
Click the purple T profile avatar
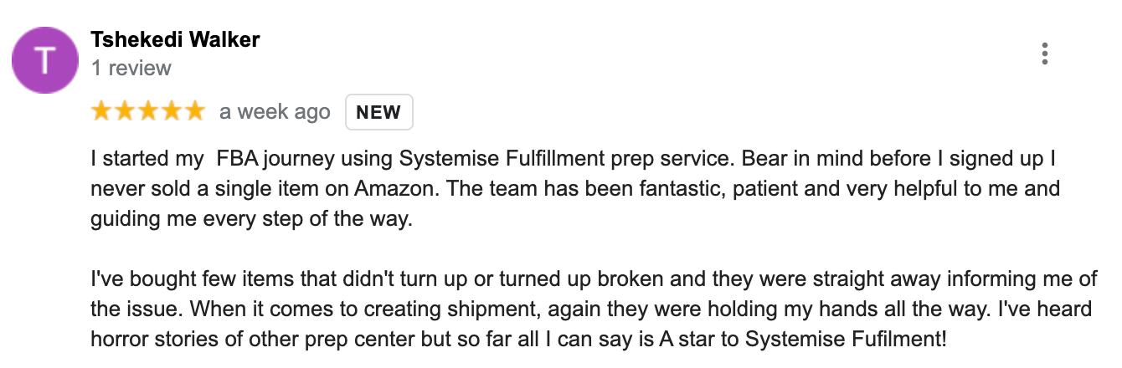pyautogui.click(x=45, y=59)
